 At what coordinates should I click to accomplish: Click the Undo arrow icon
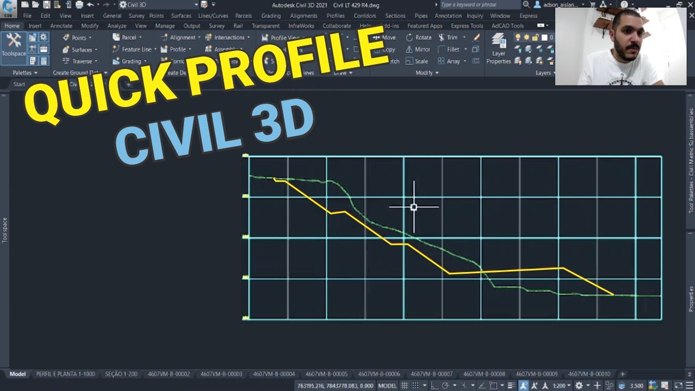[90, 4]
